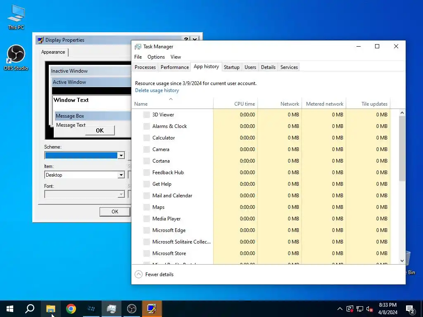This screenshot has width=423, height=317.
Task: Click the Cortana app icon placeholder
Action: coord(147,161)
